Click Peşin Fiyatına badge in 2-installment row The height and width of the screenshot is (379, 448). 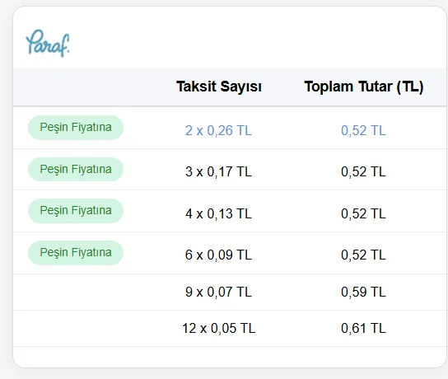click(x=76, y=128)
